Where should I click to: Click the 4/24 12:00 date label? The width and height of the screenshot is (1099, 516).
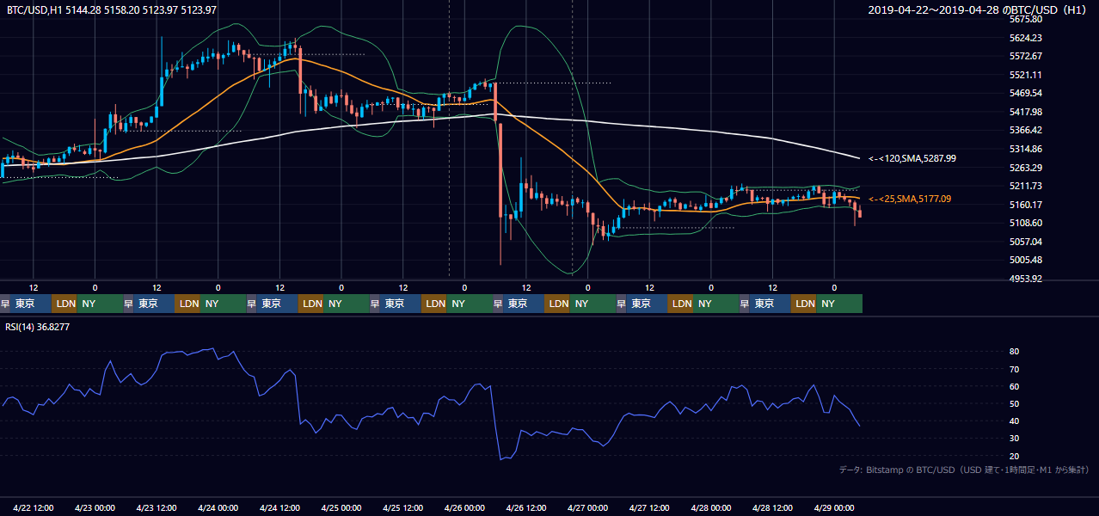pyautogui.click(x=279, y=507)
